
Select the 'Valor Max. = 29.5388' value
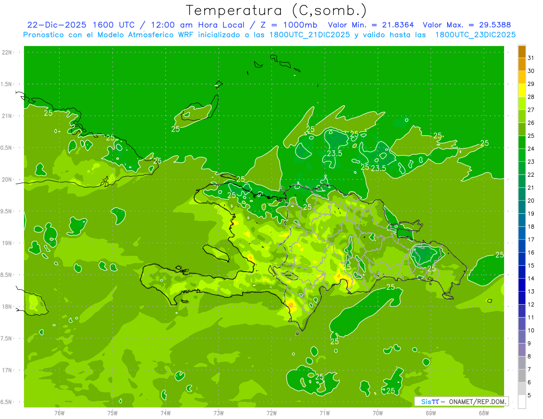pos(467,25)
